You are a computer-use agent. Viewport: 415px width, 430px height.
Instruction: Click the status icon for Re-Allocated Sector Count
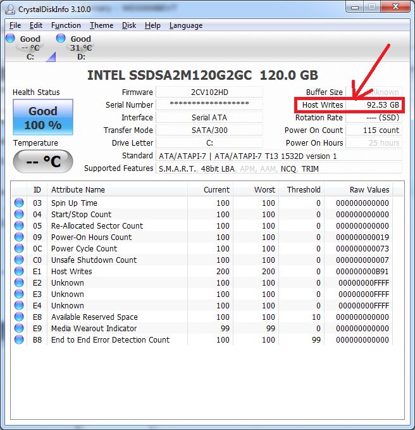point(19,225)
